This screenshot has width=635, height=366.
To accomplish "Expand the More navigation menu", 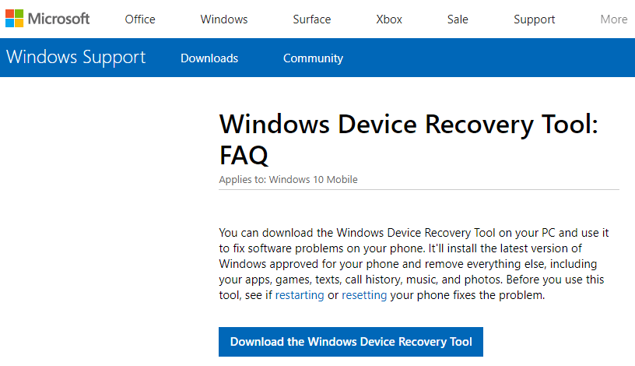I will coord(614,19).
